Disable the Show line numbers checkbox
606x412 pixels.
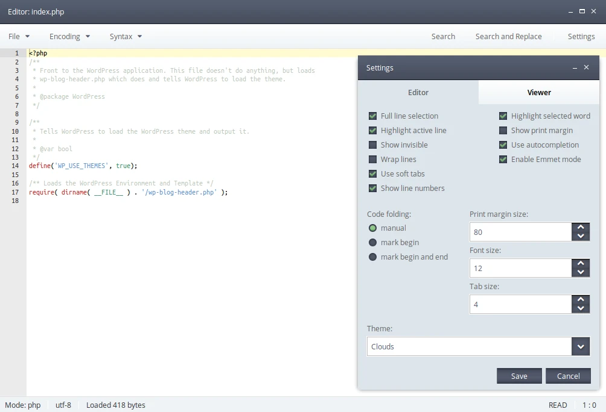tap(372, 188)
